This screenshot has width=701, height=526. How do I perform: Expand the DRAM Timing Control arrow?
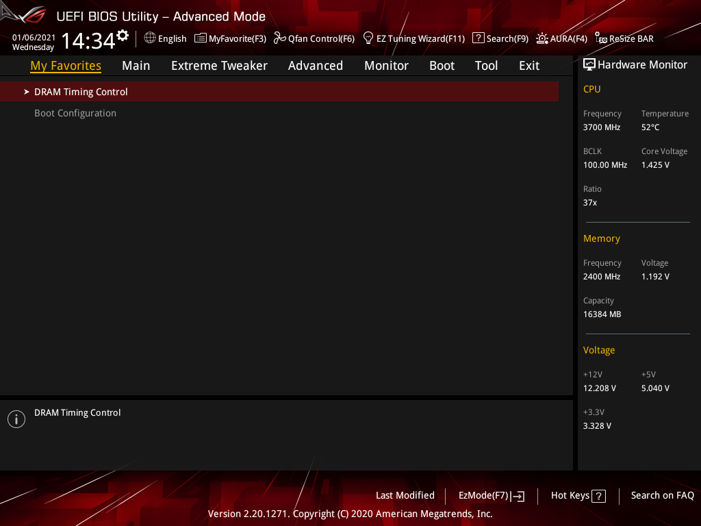[27, 92]
